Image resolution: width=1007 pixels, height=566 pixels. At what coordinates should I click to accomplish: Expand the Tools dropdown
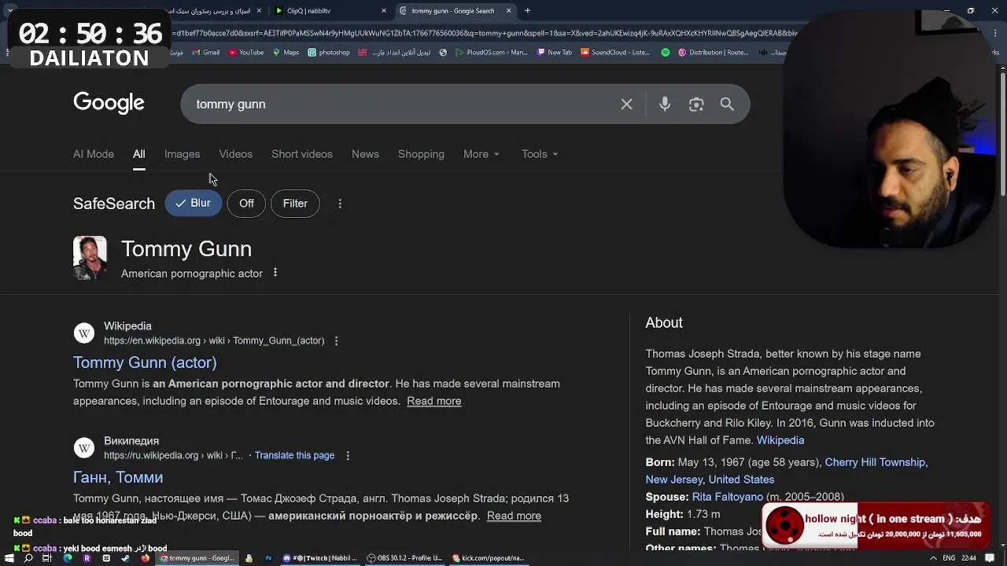540,154
